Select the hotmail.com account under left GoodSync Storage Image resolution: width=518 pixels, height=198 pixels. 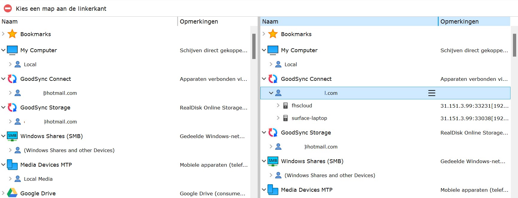(x=60, y=122)
